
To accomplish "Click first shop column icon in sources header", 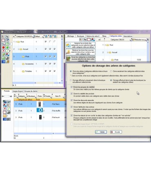I will click(46, 37).
